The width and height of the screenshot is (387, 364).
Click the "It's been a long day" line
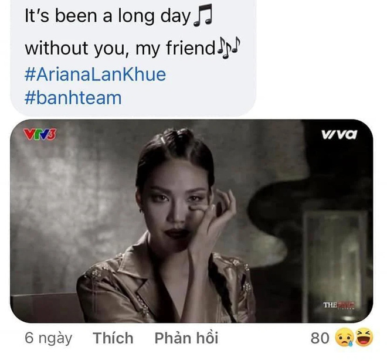click(108, 16)
